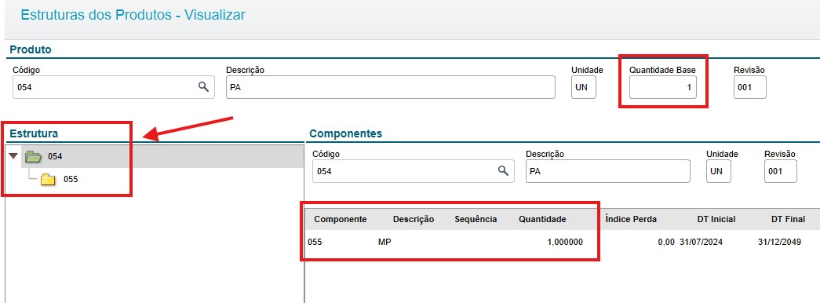The width and height of the screenshot is (820, 303).
Task: Click the Componentes Código input field
Action: pos(413,170)
